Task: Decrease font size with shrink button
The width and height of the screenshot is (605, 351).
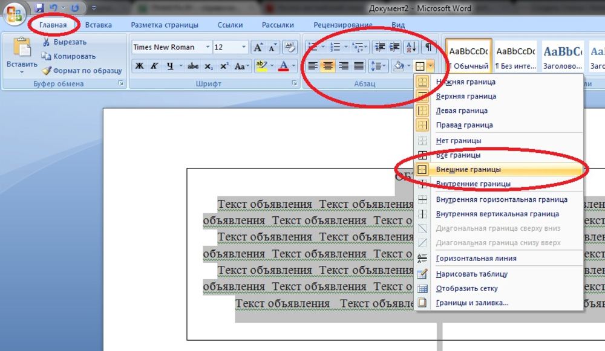Action: [x=273, y=47]
